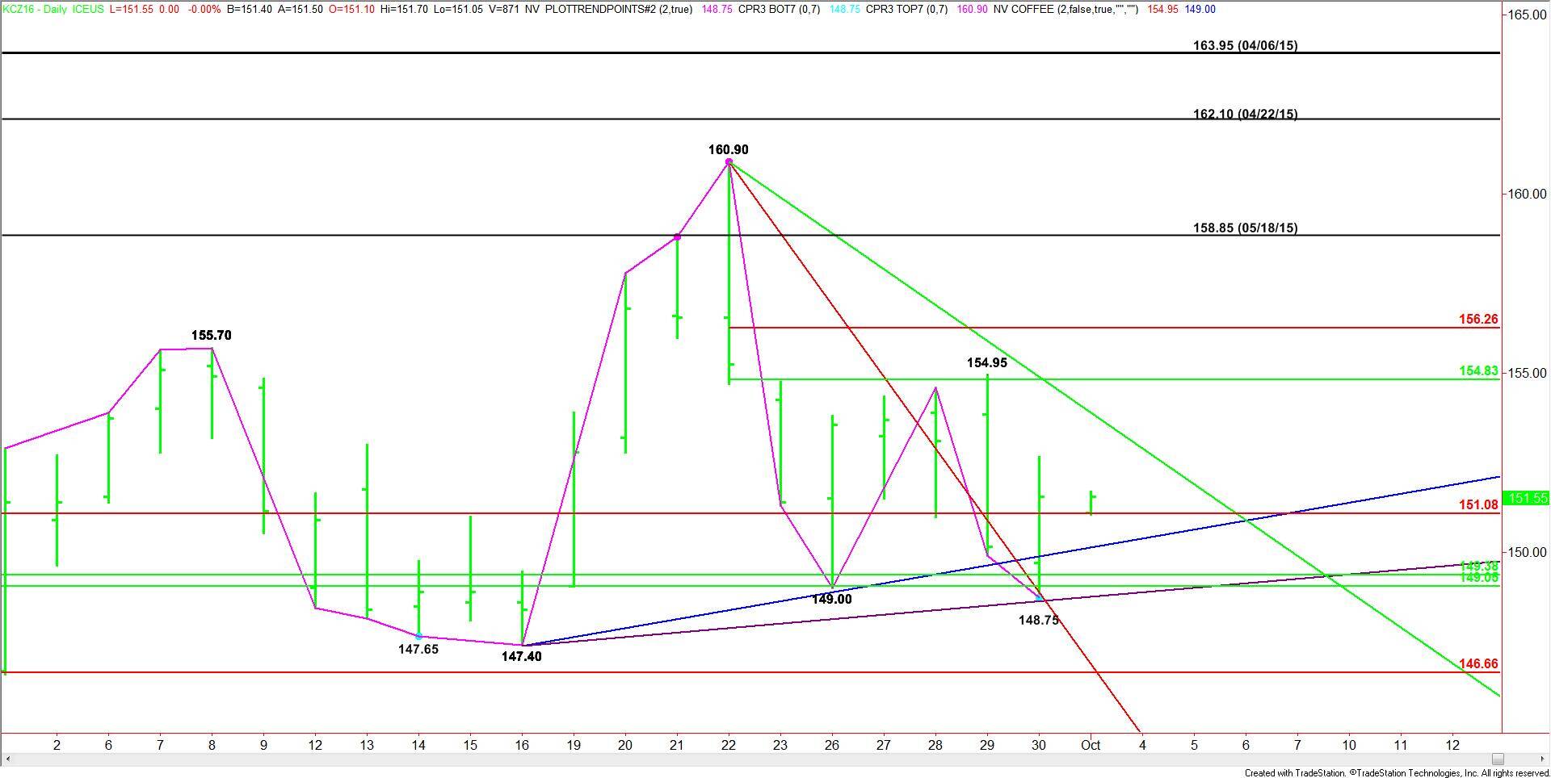Viewport: 1551px width, 778px height.
Task: Click the magenta swing point near 158.85
Action: (x=677, y=236)
